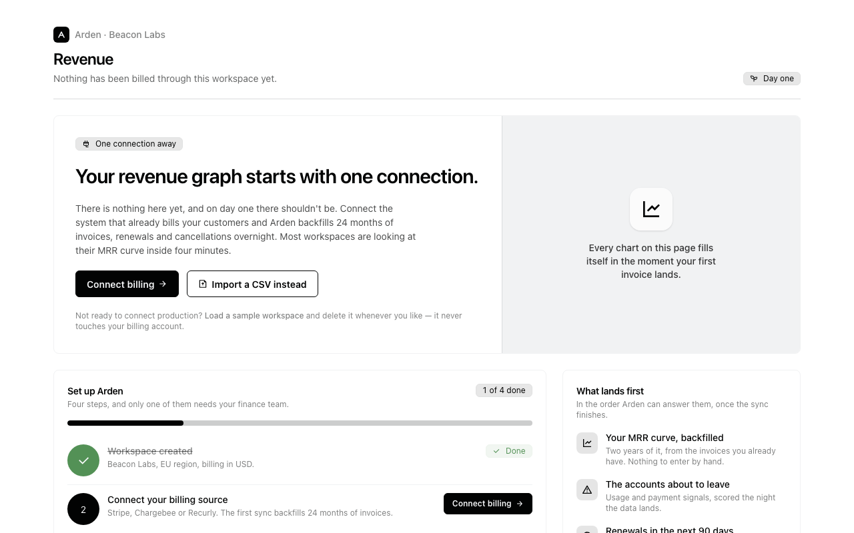Viewport: 854px width, 533px height.
Task: Click Import a CSV instead button
Action: (252, 284)
